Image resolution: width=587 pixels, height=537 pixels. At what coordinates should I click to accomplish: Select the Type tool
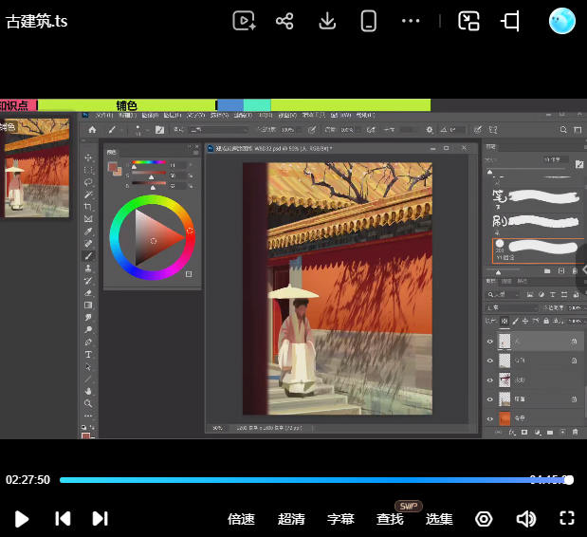tap(88, 354)
